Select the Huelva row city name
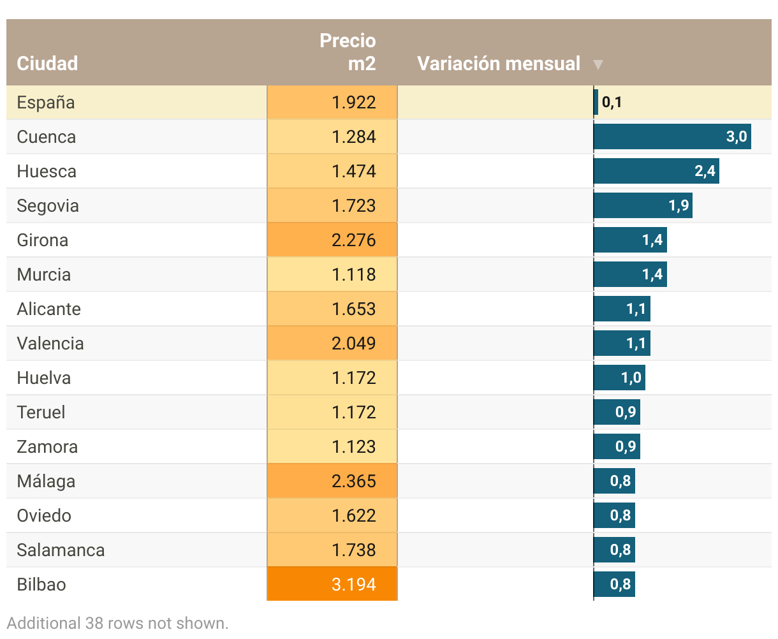 tap(44, 378)
